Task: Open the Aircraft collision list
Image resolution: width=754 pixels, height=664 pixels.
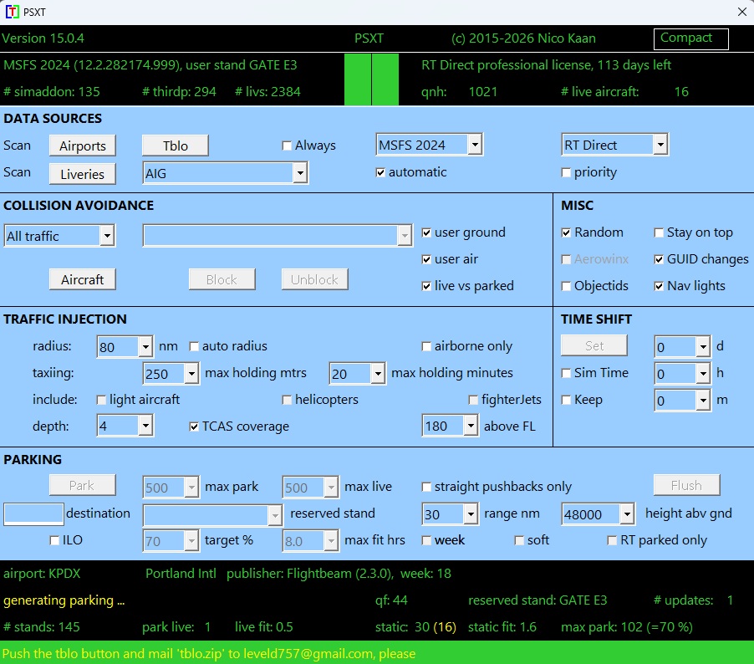Action: pyautogui.click(x=82, y=279)
